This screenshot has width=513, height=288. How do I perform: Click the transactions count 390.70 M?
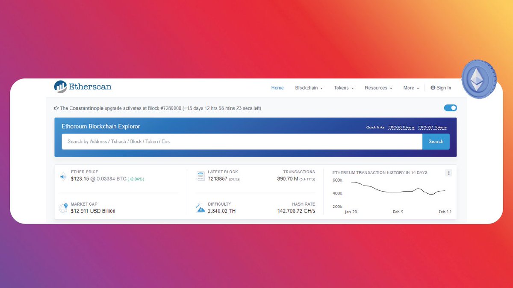288,179
